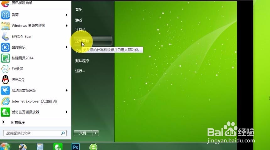Open the 酷狗音乐 icon
This screenshot has height=150, width=270.
click(x=5, y=47)
